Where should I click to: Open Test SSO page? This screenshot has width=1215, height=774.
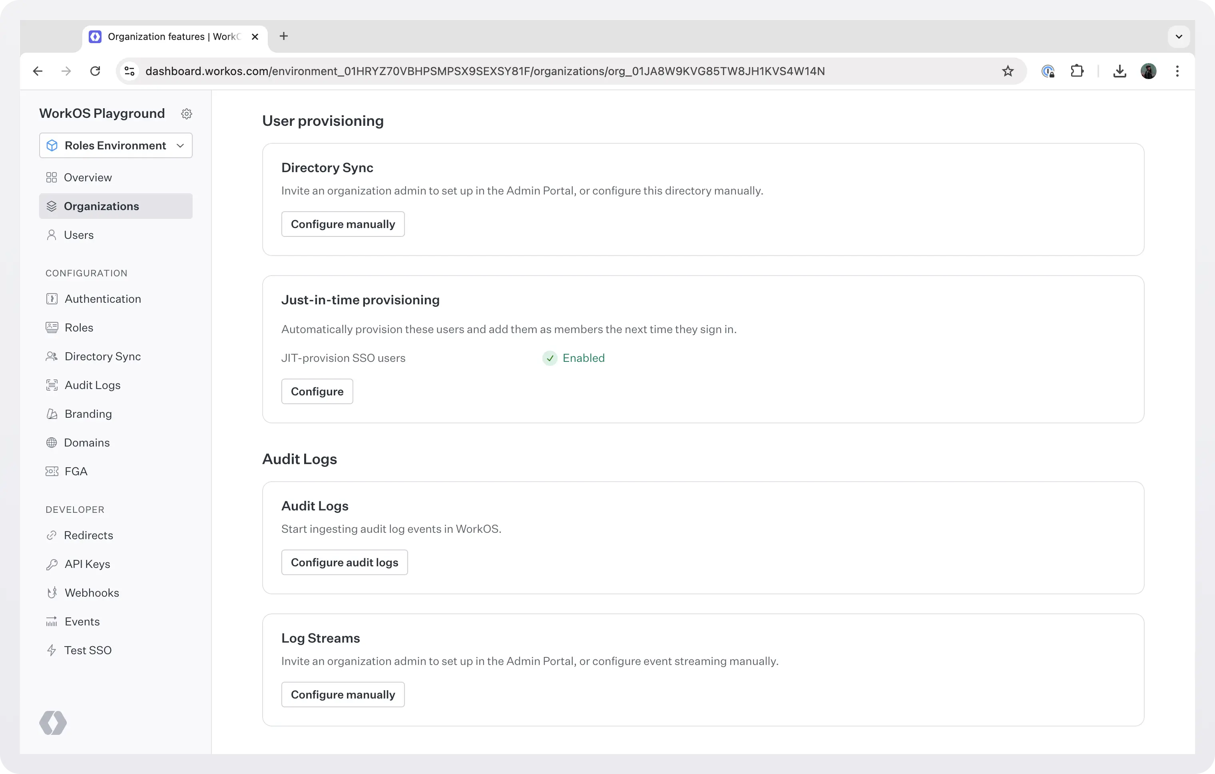116,651
